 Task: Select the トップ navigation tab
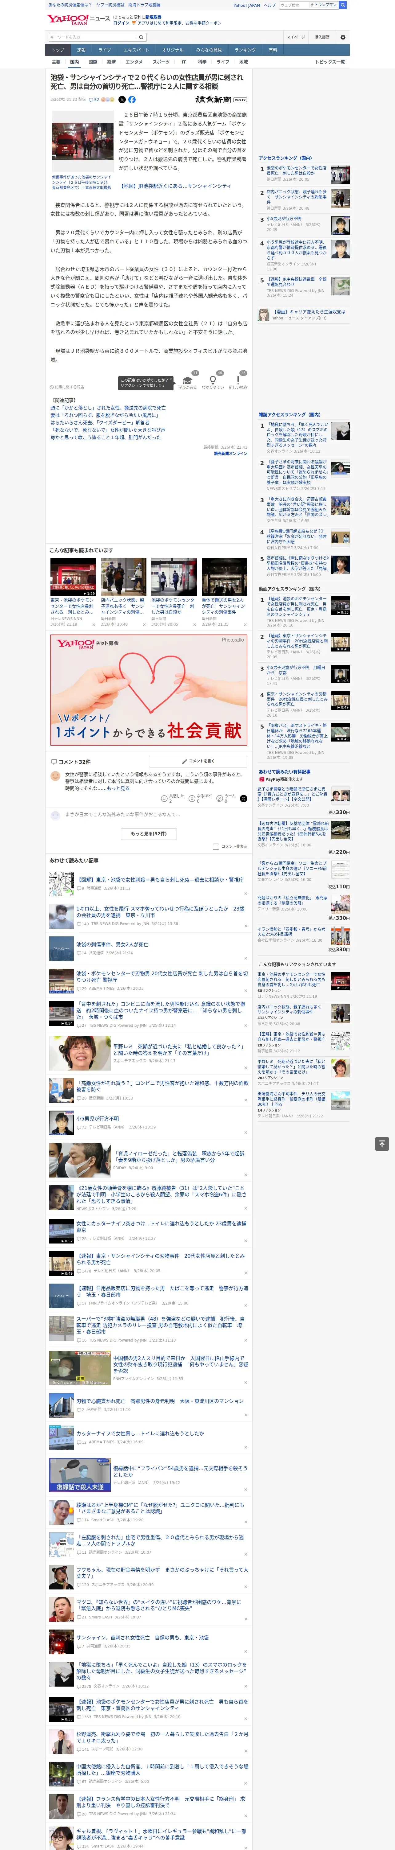(58, 50)
